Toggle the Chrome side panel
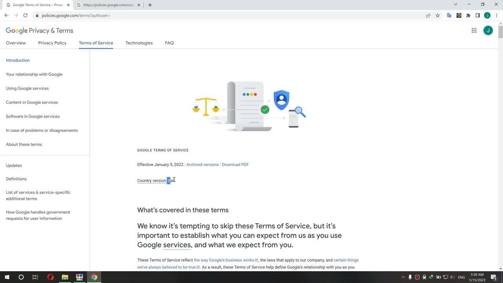The image size is (503, 283). click(477, 15)
